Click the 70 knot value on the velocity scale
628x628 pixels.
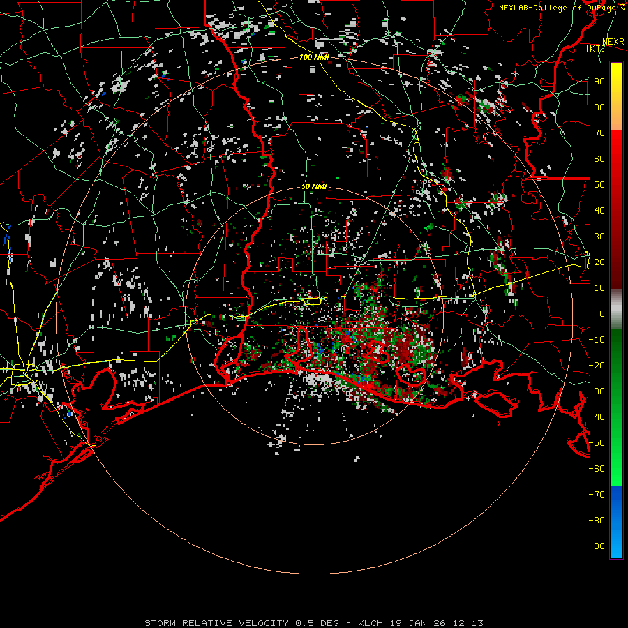[x=599, y=133]
